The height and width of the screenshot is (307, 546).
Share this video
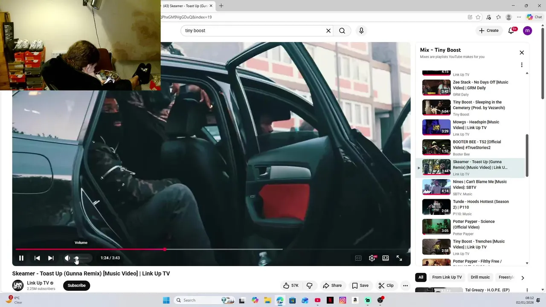pos(332,285)
